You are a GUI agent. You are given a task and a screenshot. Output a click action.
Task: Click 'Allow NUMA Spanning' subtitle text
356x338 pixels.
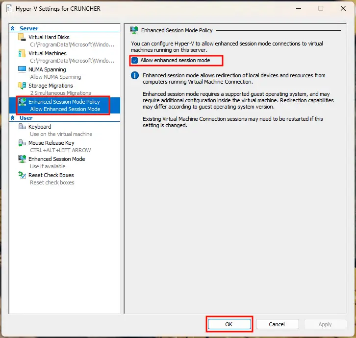55,77
